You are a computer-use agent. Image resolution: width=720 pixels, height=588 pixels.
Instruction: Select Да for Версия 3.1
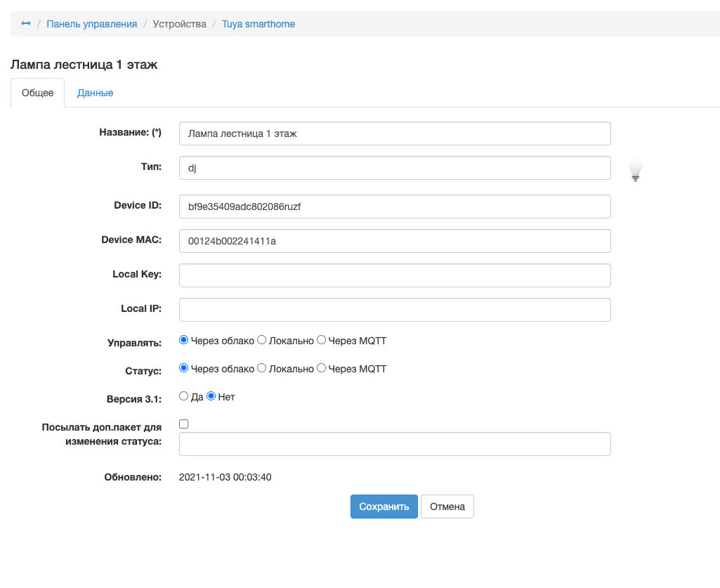pyautogui.click(x=184, y=396)
